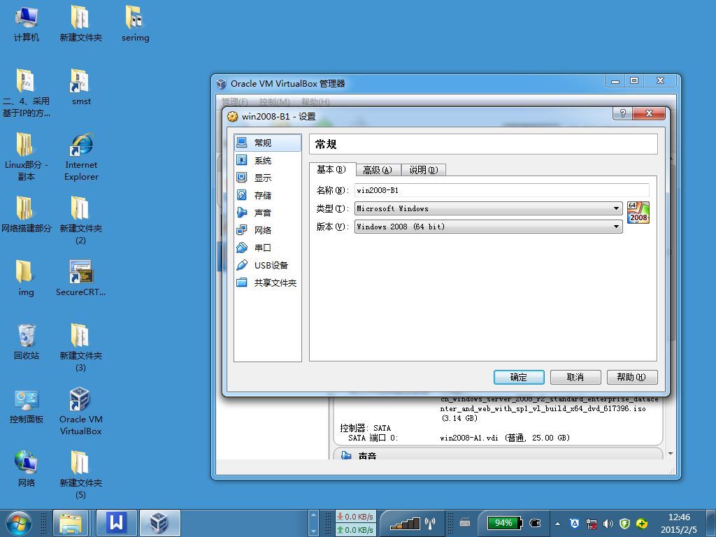Click the network speed meter 0.0 KB/s
This screenshot has height=537, width=716.
coord(356,523)
